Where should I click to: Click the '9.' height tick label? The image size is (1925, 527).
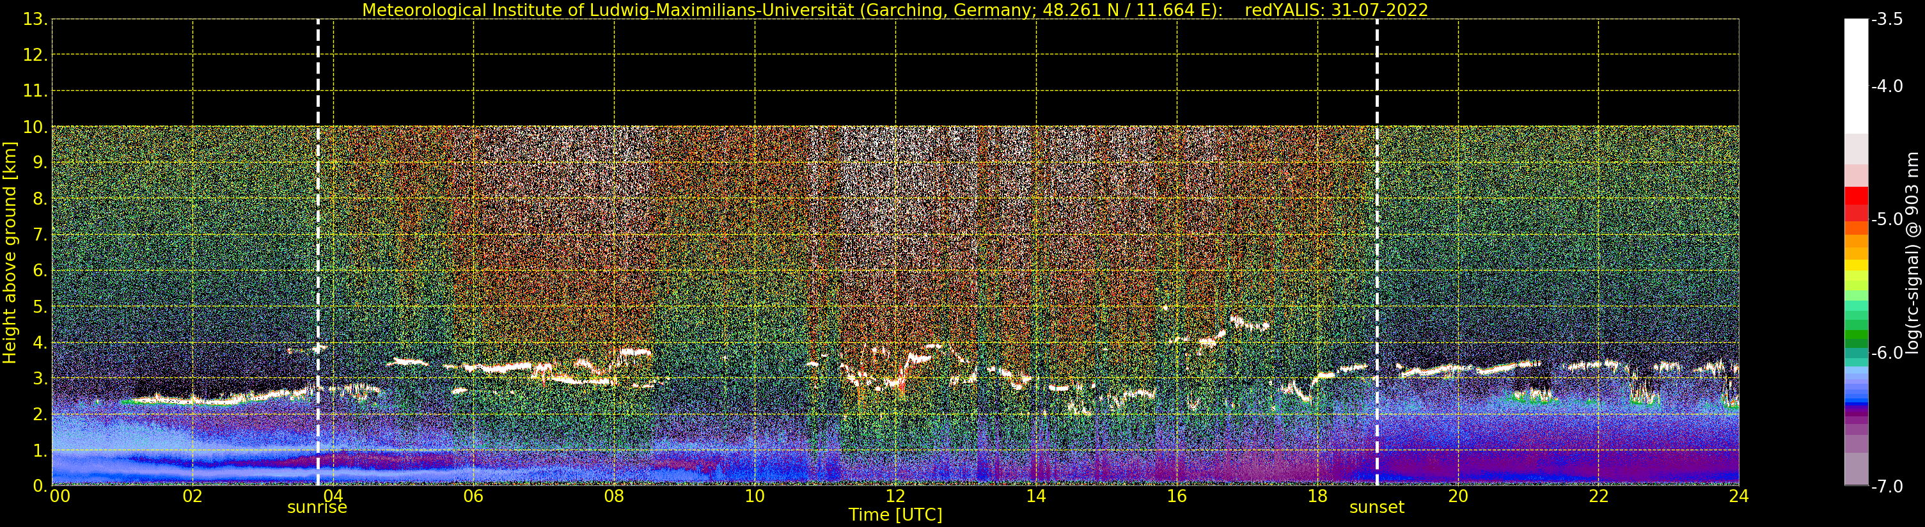40,163
